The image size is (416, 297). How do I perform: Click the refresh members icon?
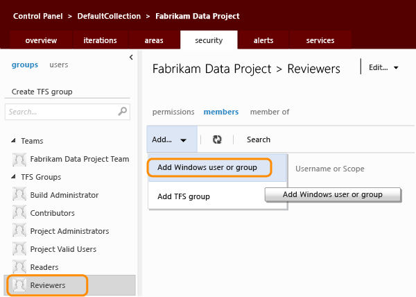pos(217,139)
